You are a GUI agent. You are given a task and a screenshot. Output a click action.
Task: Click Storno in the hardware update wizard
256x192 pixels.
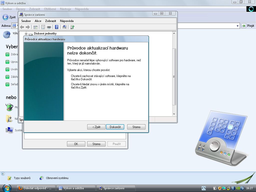point(136,127)
